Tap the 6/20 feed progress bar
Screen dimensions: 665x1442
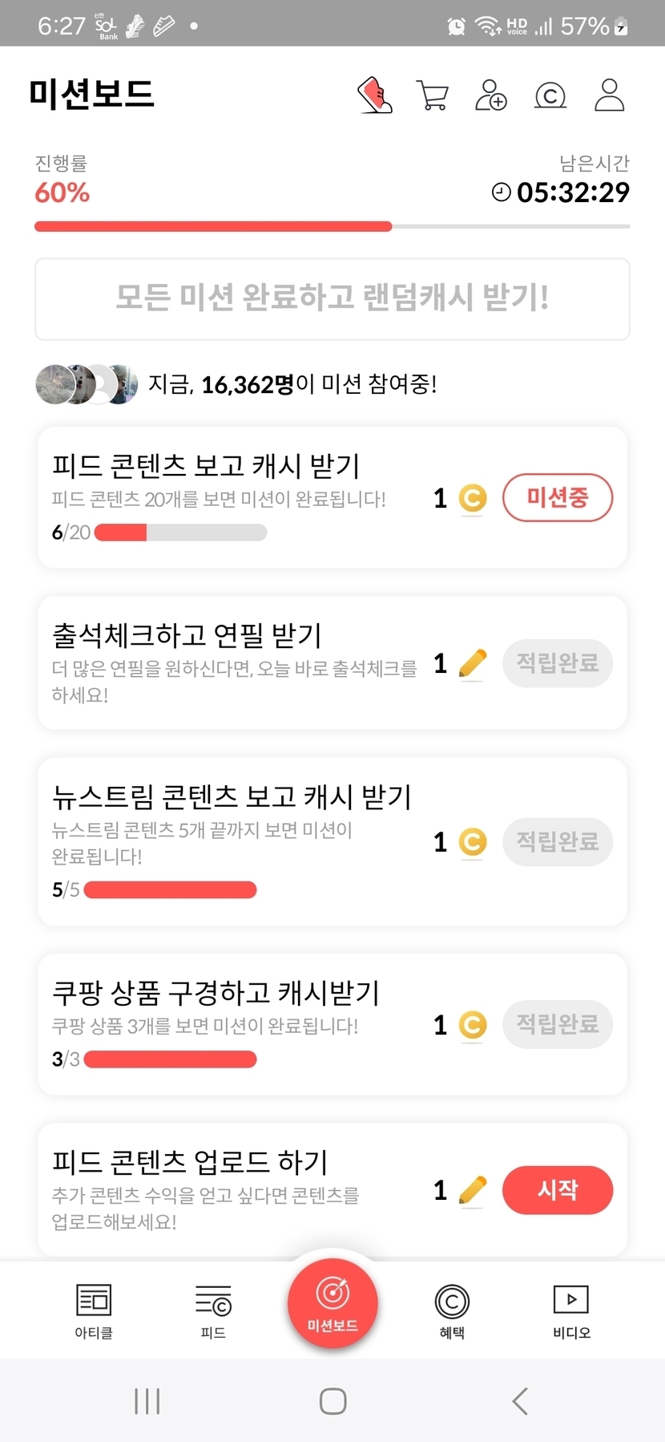point(181,533)
